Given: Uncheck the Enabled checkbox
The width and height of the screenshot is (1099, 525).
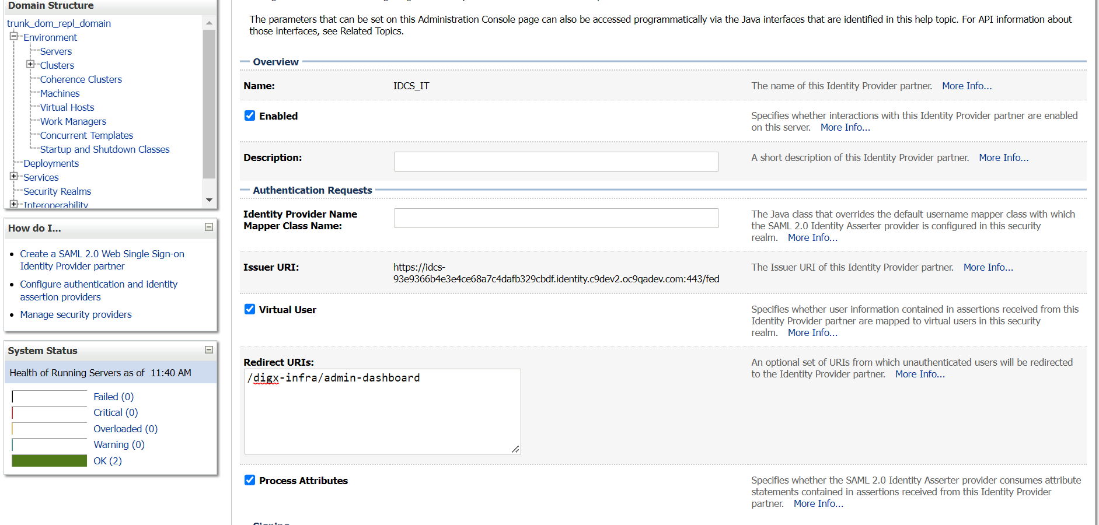Looking at the screenshot, I should point(250,116).
